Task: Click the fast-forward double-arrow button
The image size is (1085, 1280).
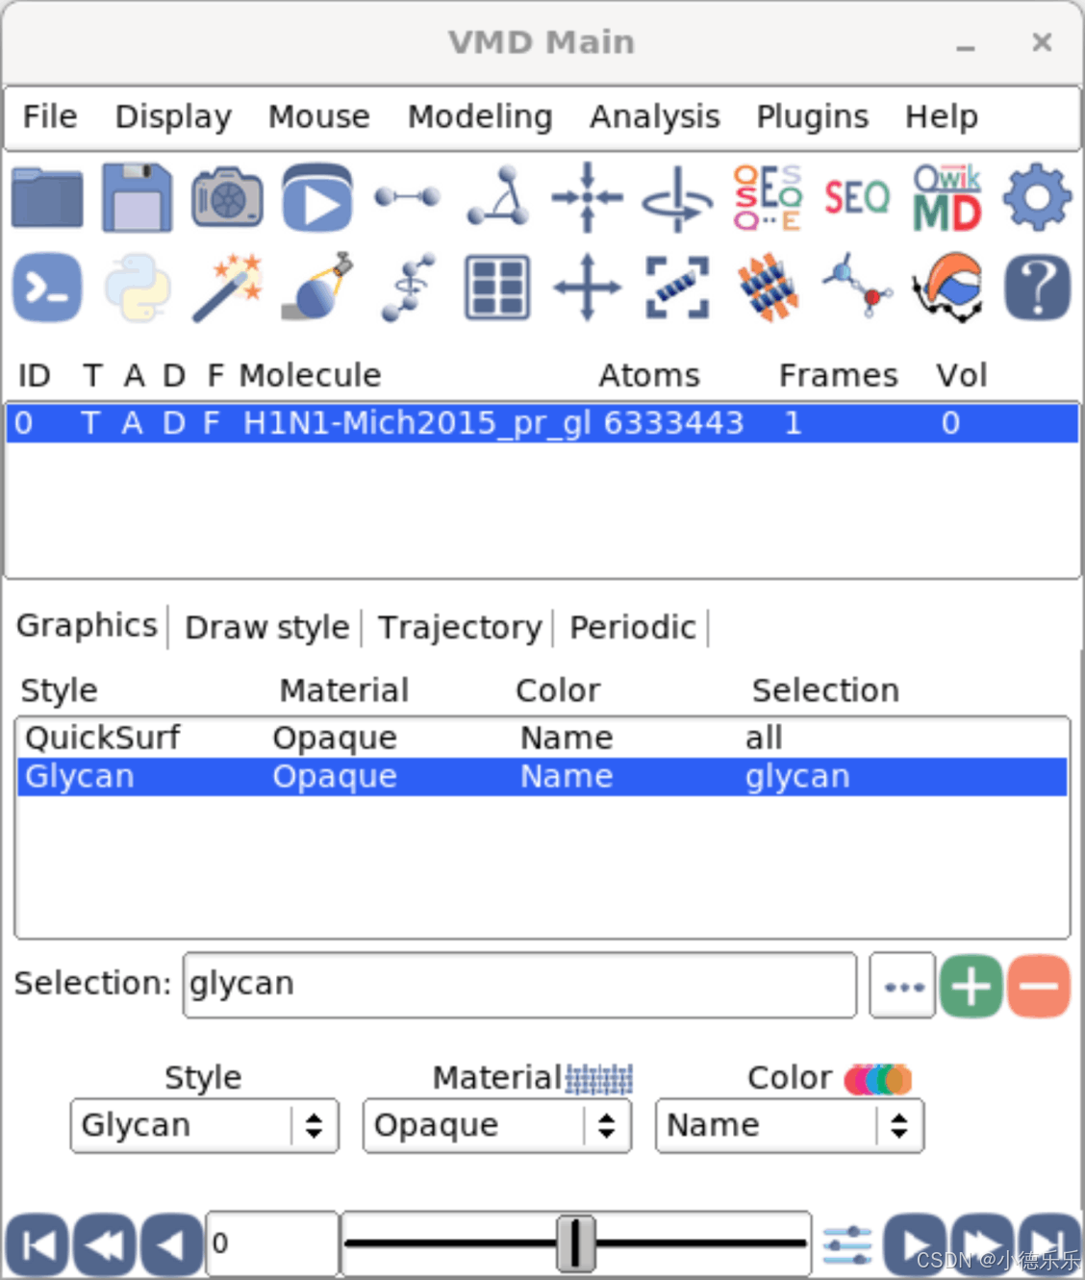Action: click(x=982, y=1244)
